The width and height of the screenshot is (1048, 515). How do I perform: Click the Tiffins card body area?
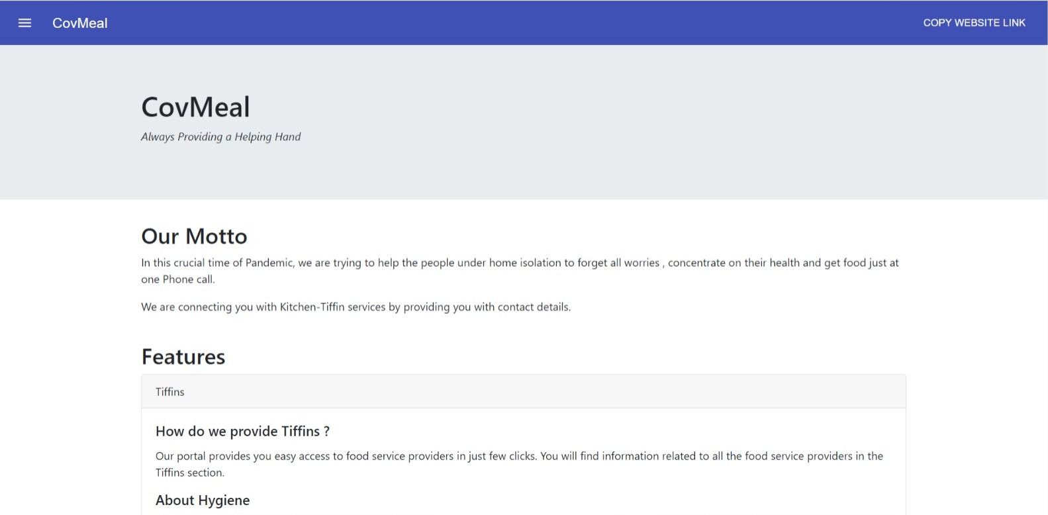(x=523, y=461)
